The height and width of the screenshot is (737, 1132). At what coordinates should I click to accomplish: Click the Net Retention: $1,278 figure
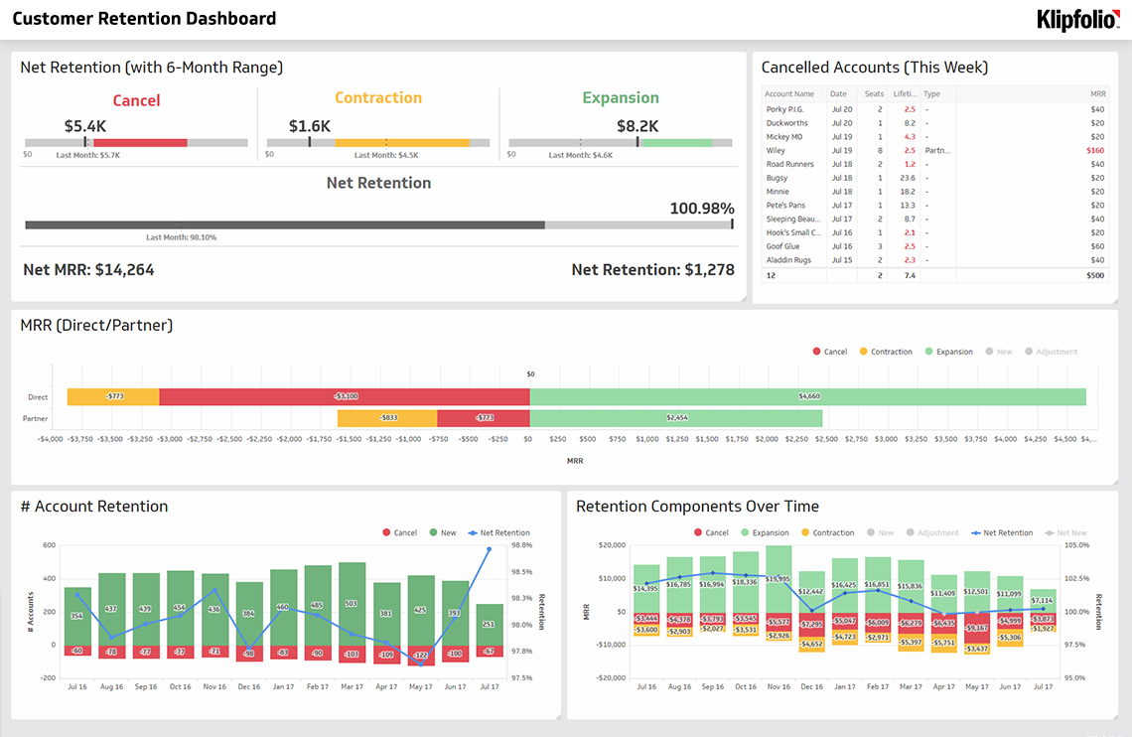point(652,270)
